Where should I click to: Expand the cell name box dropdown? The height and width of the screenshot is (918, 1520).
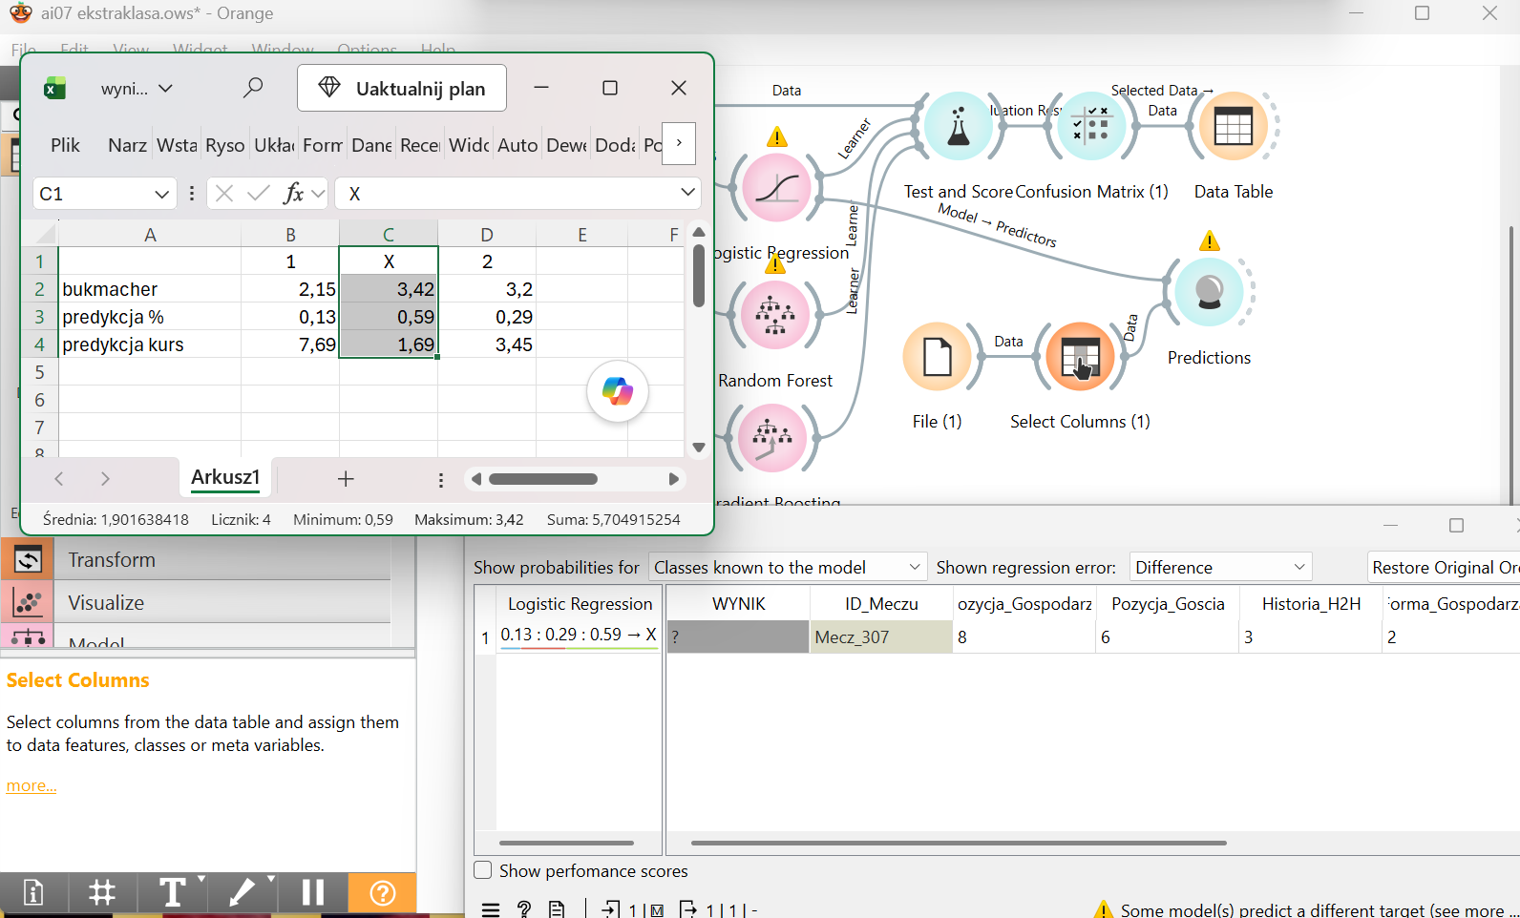coord(161,194)
